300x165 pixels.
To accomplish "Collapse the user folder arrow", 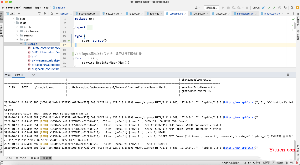I will tap(17, 40).
